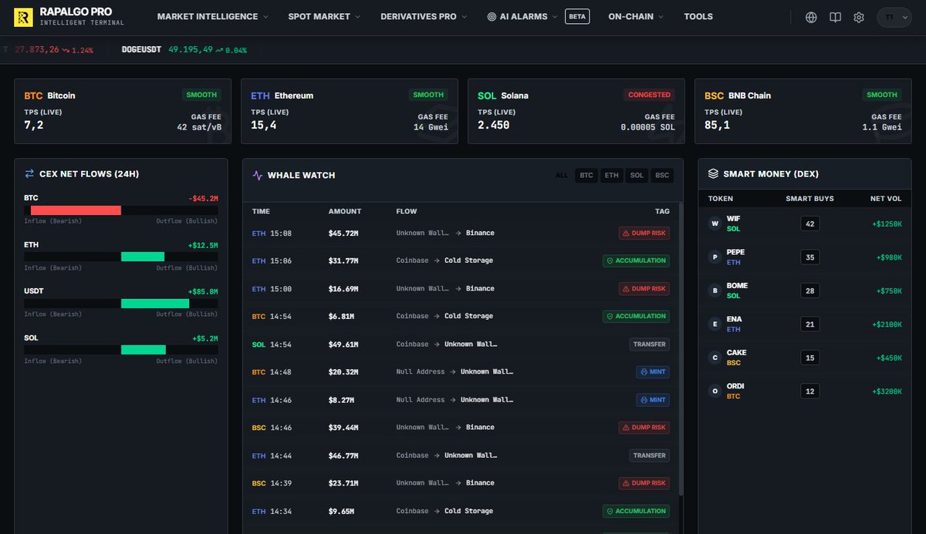Screen dimensions: 926x534
Task: Click the $45.72M whale amount
Action: pos(343,233)
